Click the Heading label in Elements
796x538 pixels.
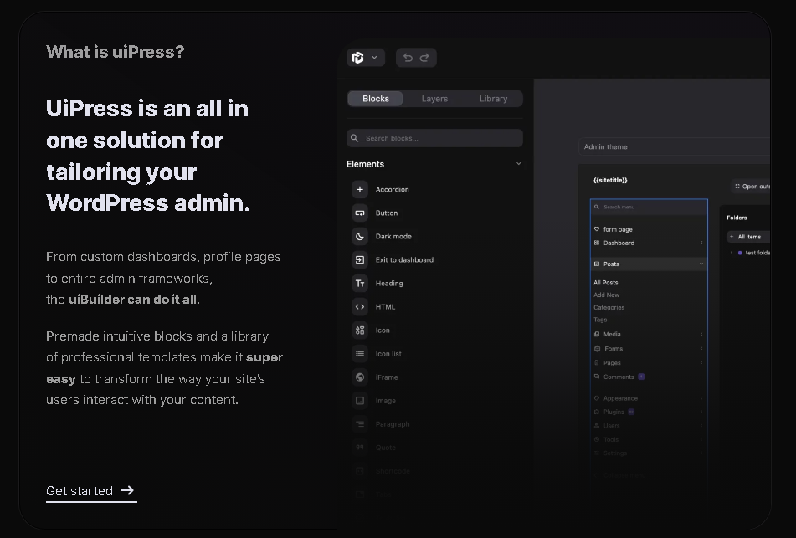point(389,283)
